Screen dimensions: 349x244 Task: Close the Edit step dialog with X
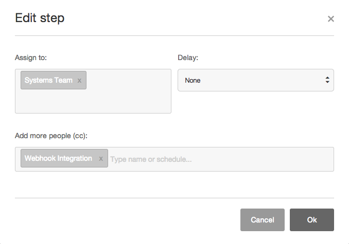point(331,19)
